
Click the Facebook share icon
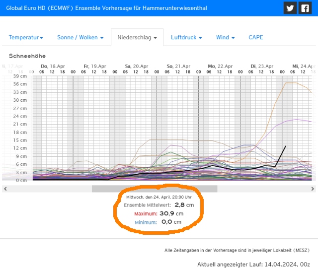(x=305, y=8)
